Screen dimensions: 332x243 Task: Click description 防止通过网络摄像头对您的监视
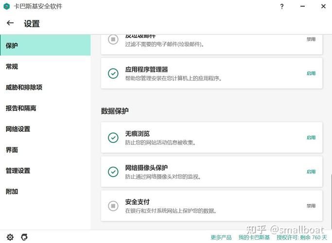tap(163, 177)
